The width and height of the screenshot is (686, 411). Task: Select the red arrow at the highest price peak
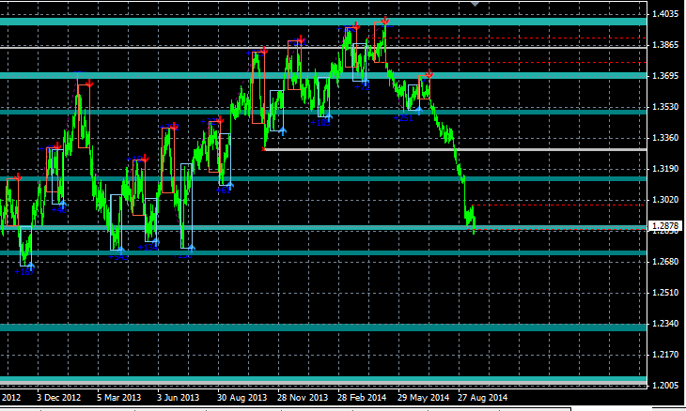tap(385, 21)
